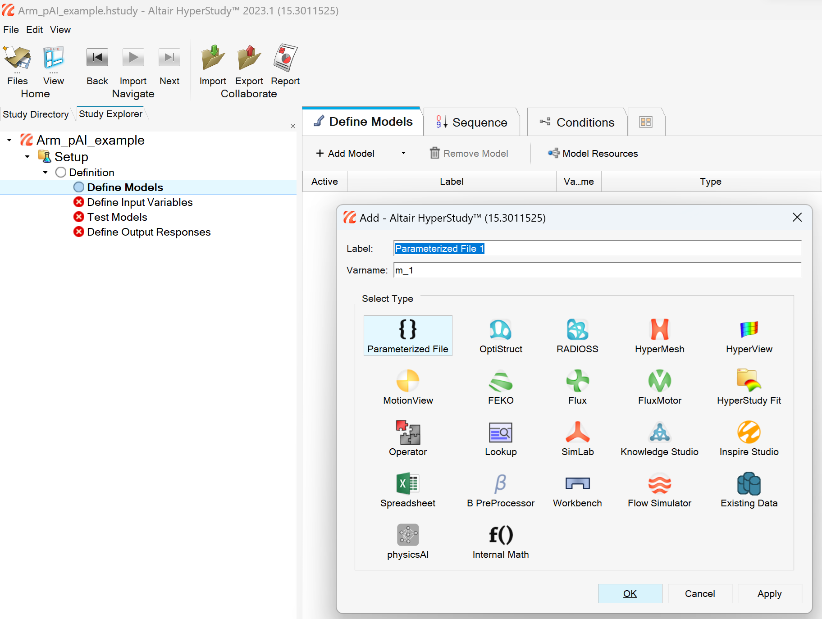Select the Setup node
This screenshot has width=822, height=619.
point(71,157)
